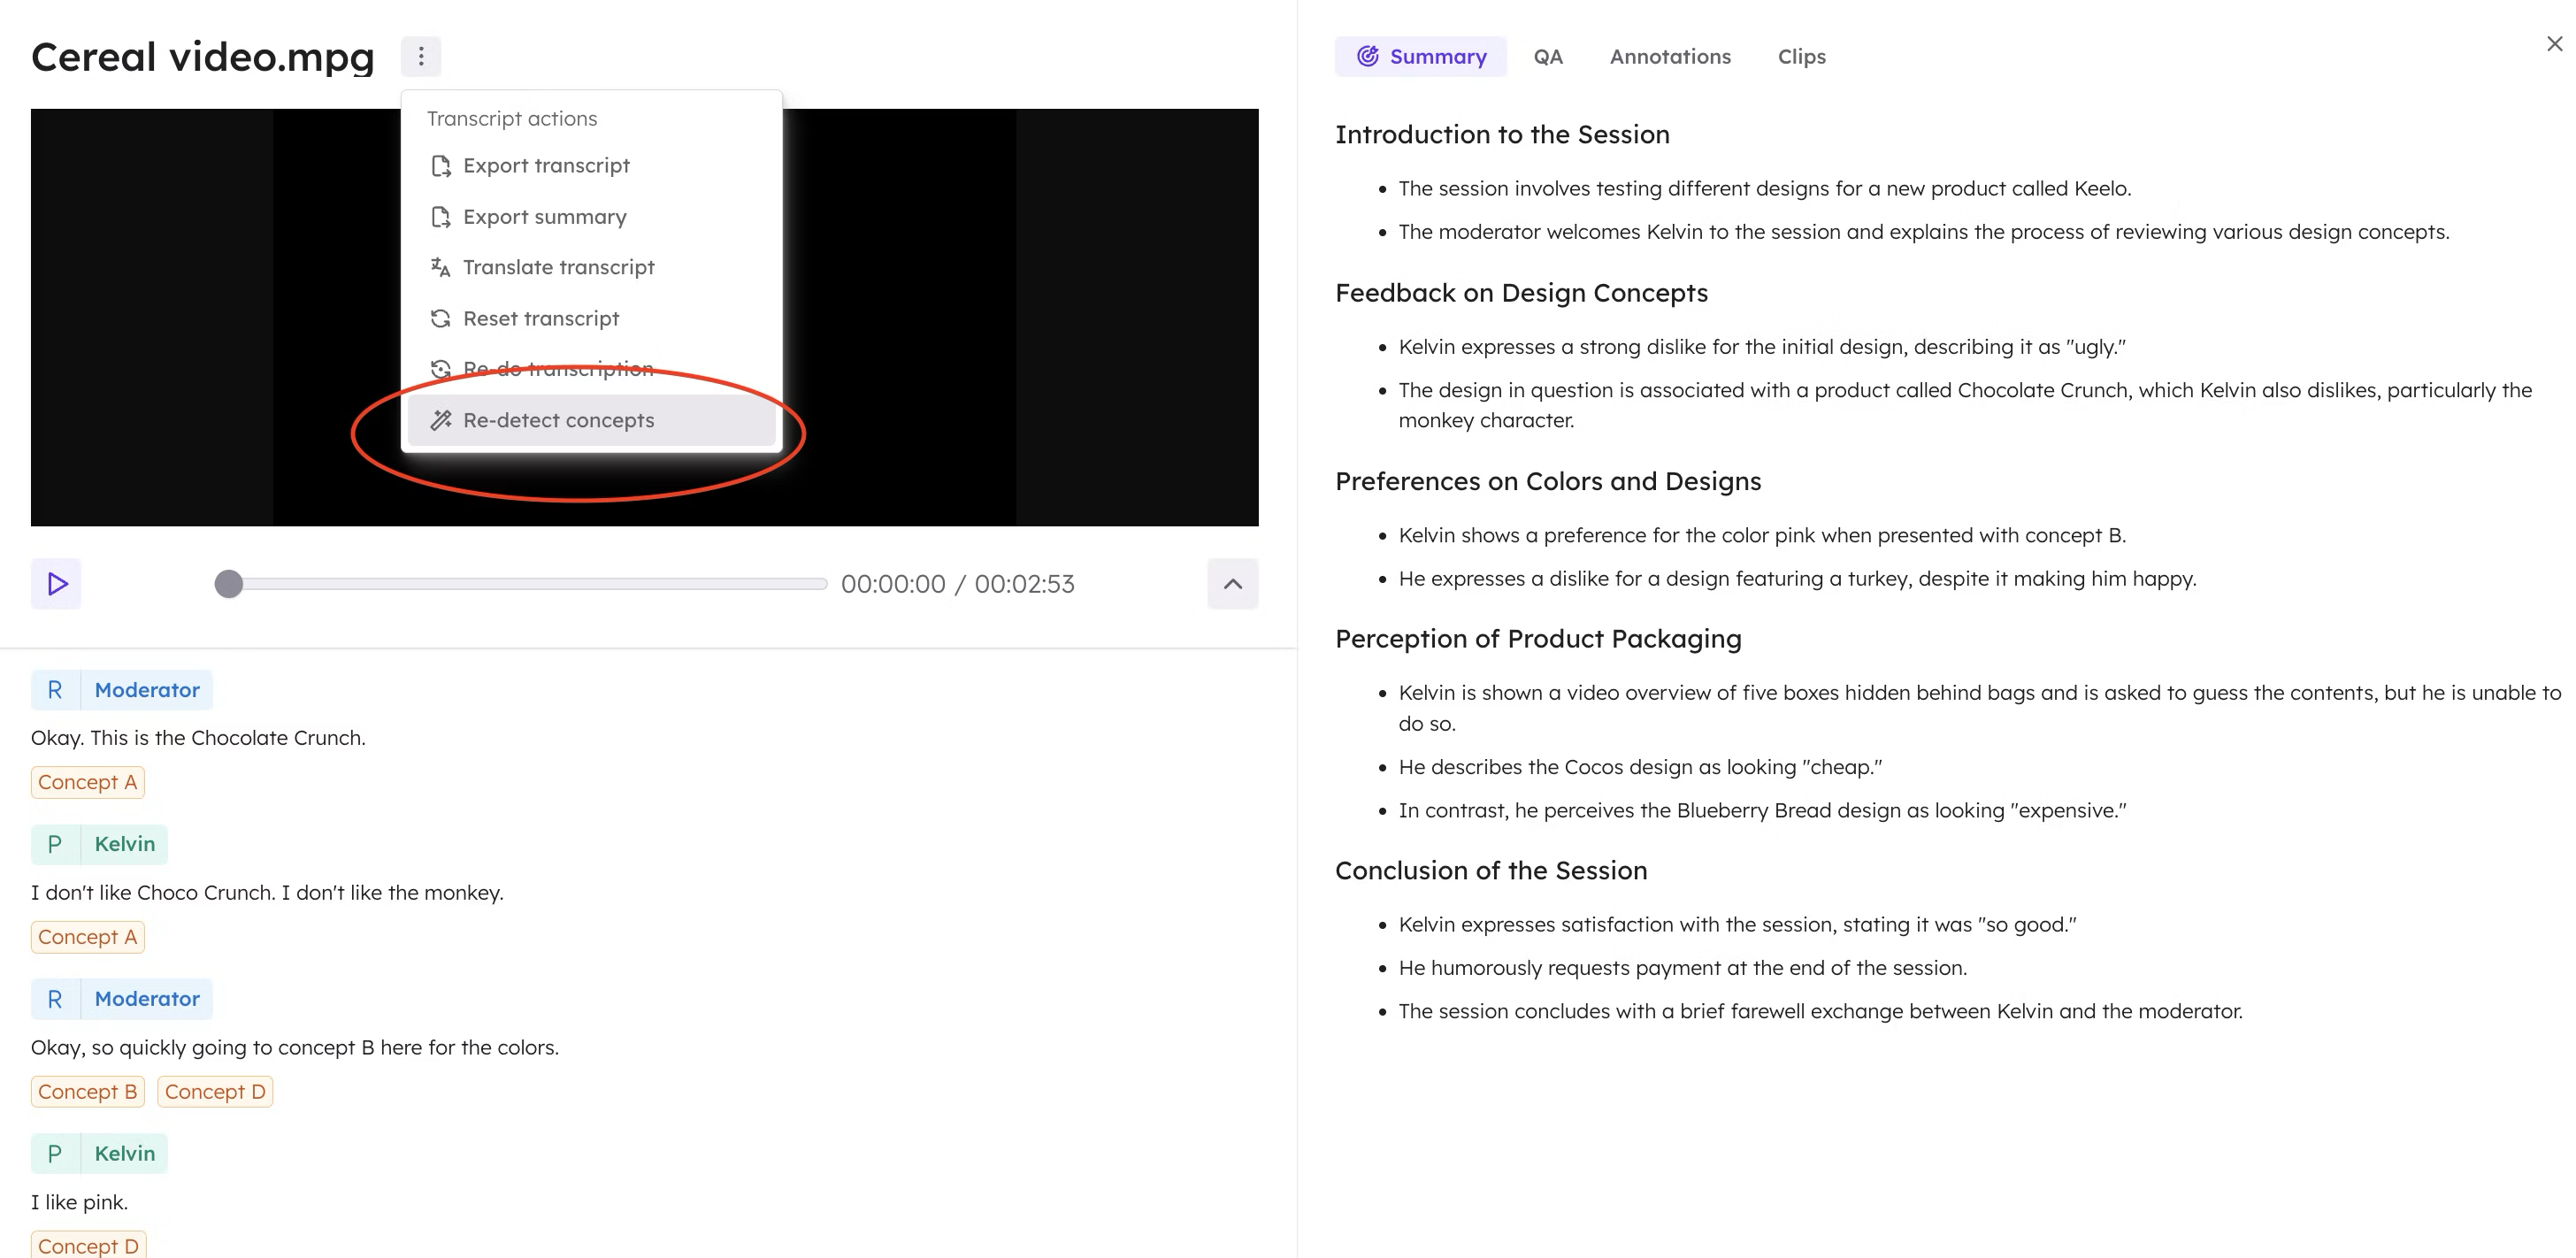Switch to the QA tab
This screenshot has height=1258, width=2576.
[1547, 57]
